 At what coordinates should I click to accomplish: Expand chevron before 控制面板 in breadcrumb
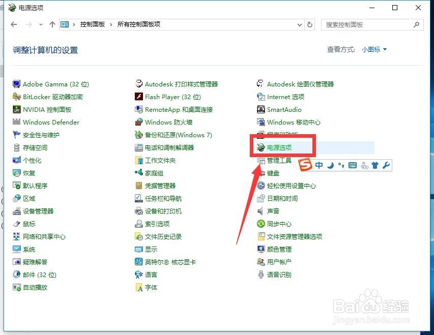[74, 24]
